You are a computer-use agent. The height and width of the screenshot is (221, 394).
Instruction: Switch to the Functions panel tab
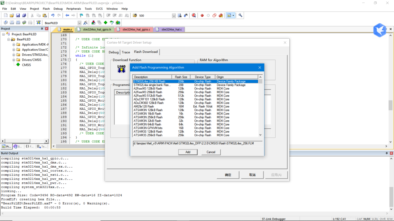[x=30, y=146]
